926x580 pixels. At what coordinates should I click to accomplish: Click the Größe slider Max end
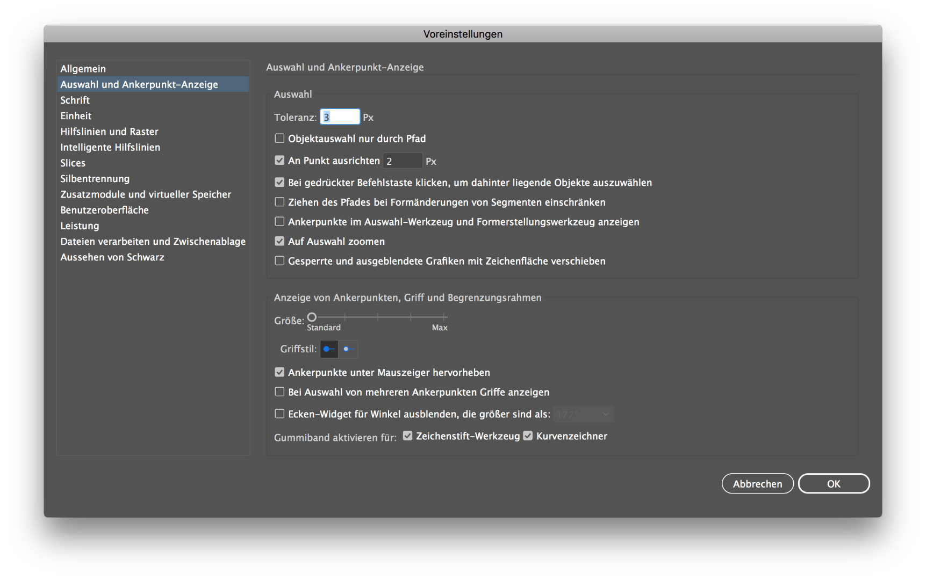click(x=444, y=317)
